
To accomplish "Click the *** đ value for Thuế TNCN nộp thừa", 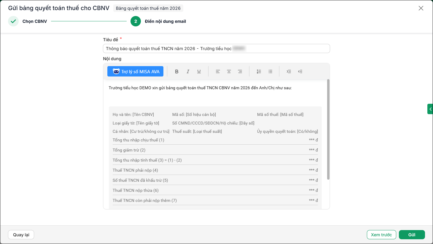I will (x=313, y=190).
